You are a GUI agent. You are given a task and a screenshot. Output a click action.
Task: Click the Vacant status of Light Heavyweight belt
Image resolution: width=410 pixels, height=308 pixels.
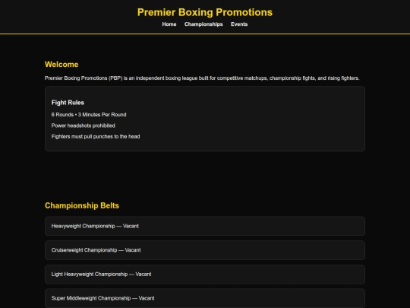click(143, 275)
